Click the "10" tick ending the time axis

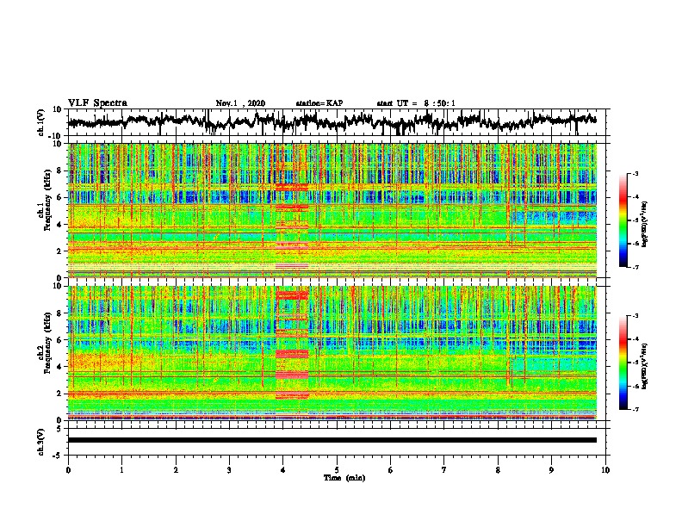point(605,470)
